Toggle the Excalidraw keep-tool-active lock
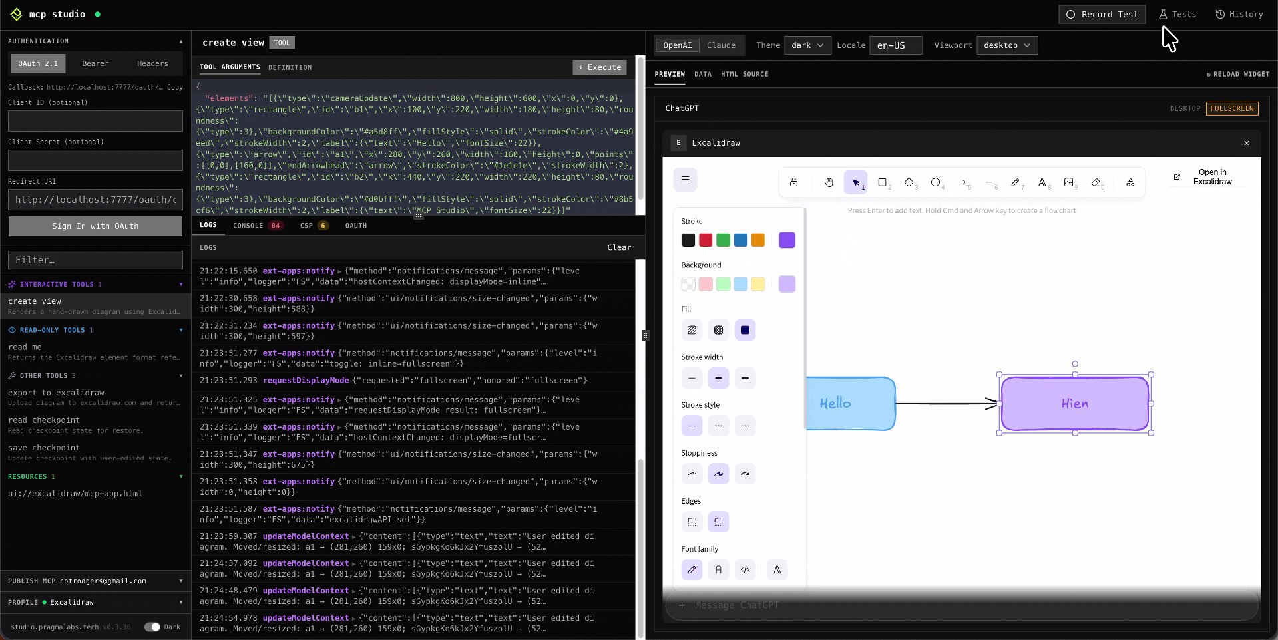 tap(793, 182)
